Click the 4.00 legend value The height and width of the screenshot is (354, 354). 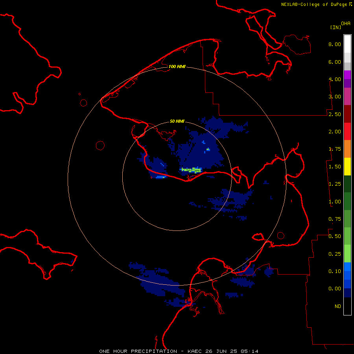pos(335,79)
